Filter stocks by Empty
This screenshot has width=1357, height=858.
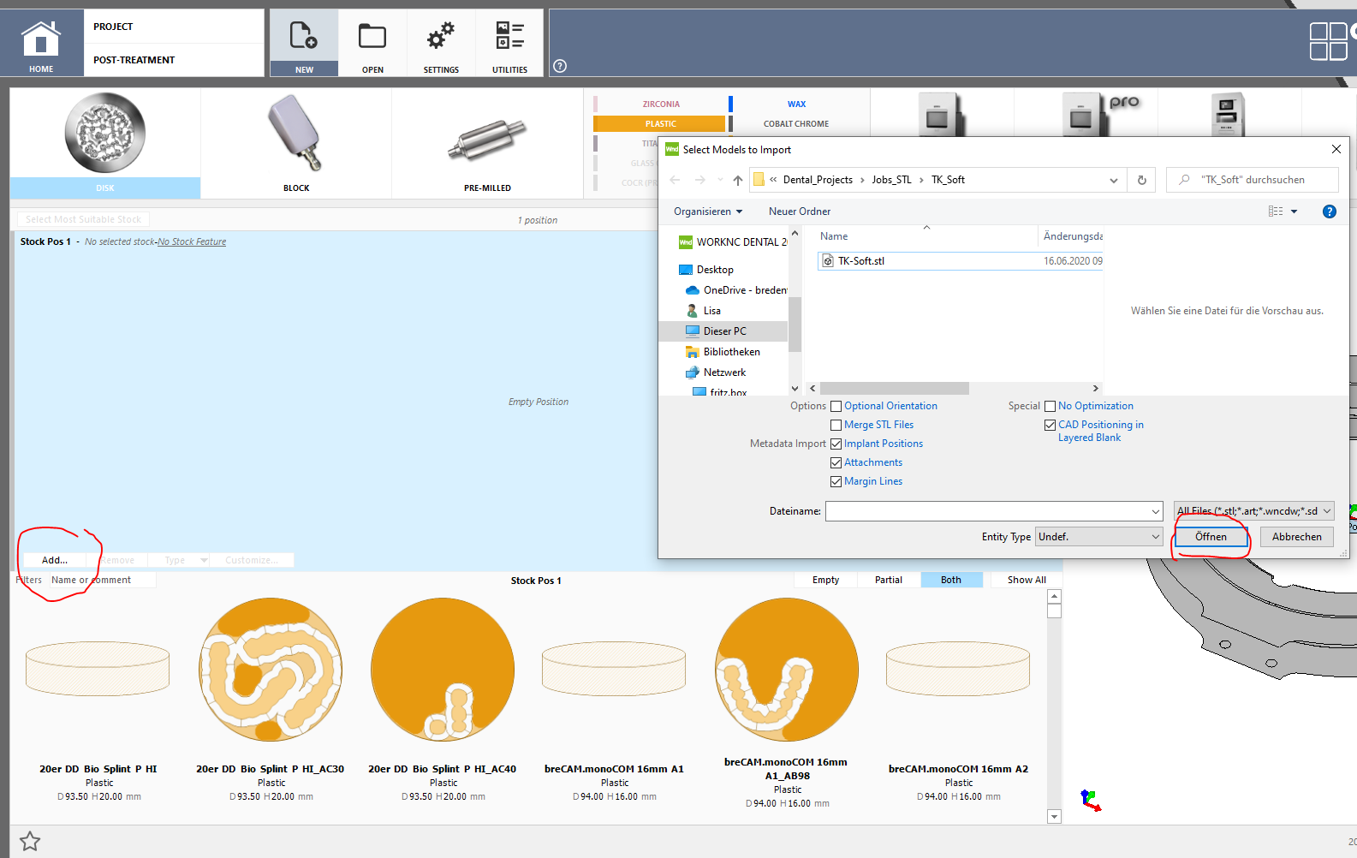[826, 580]
